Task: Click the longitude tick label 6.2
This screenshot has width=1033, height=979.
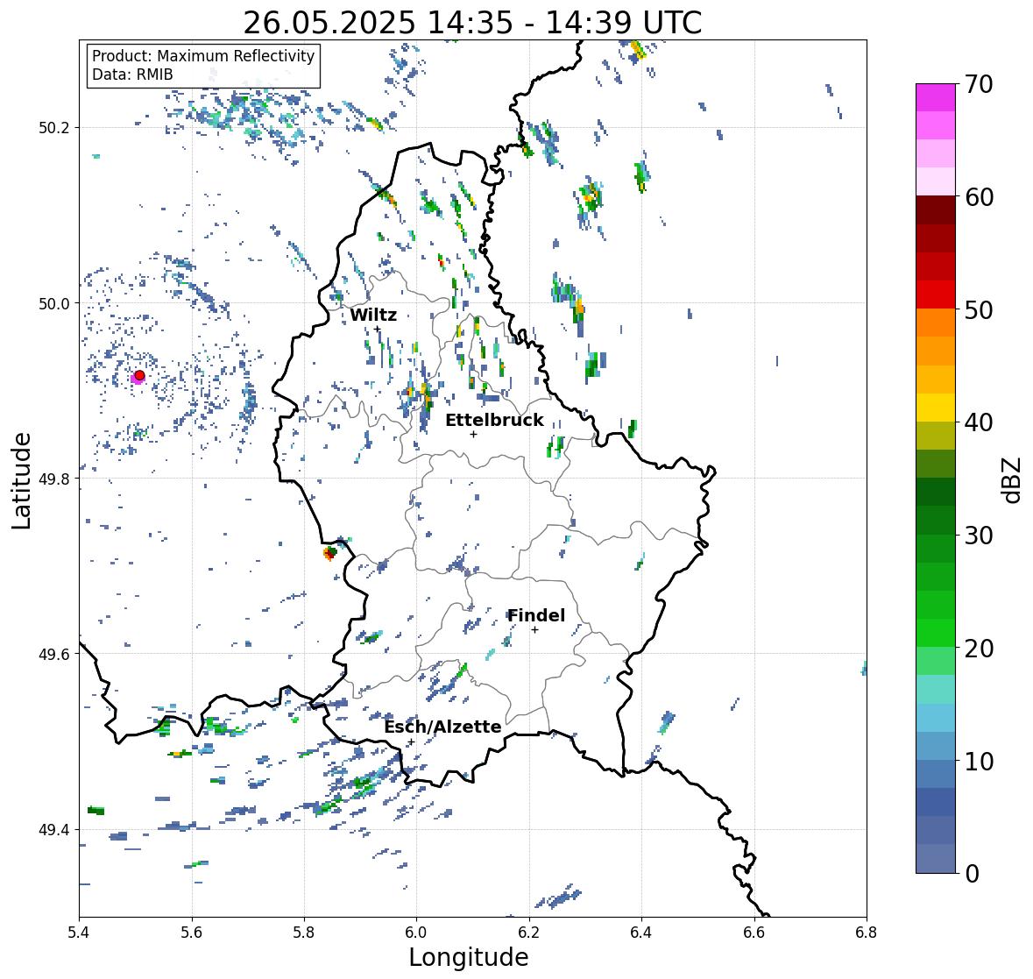Action: pyautogui.click(x=529, y=933)
